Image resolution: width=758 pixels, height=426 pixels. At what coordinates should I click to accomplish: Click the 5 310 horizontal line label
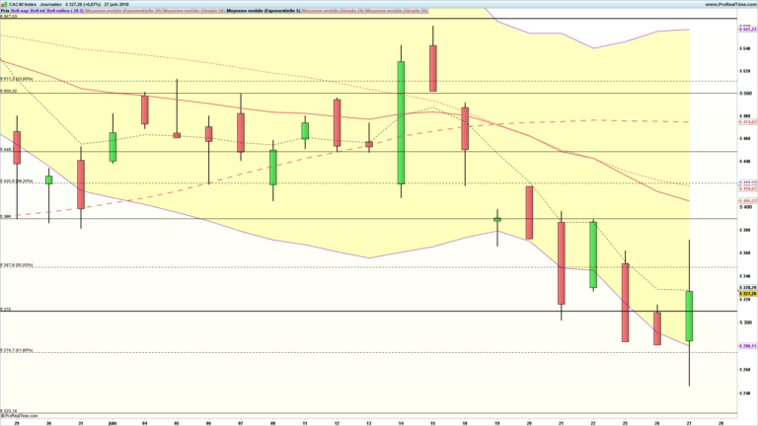[6, 309]
